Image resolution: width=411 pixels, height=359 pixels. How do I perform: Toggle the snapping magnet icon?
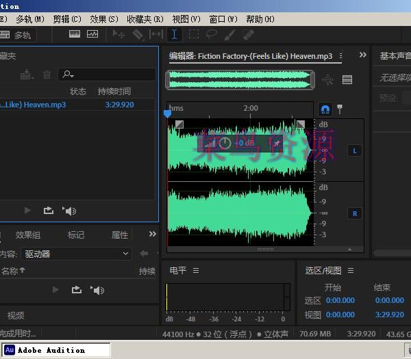(x=325, y=109)
